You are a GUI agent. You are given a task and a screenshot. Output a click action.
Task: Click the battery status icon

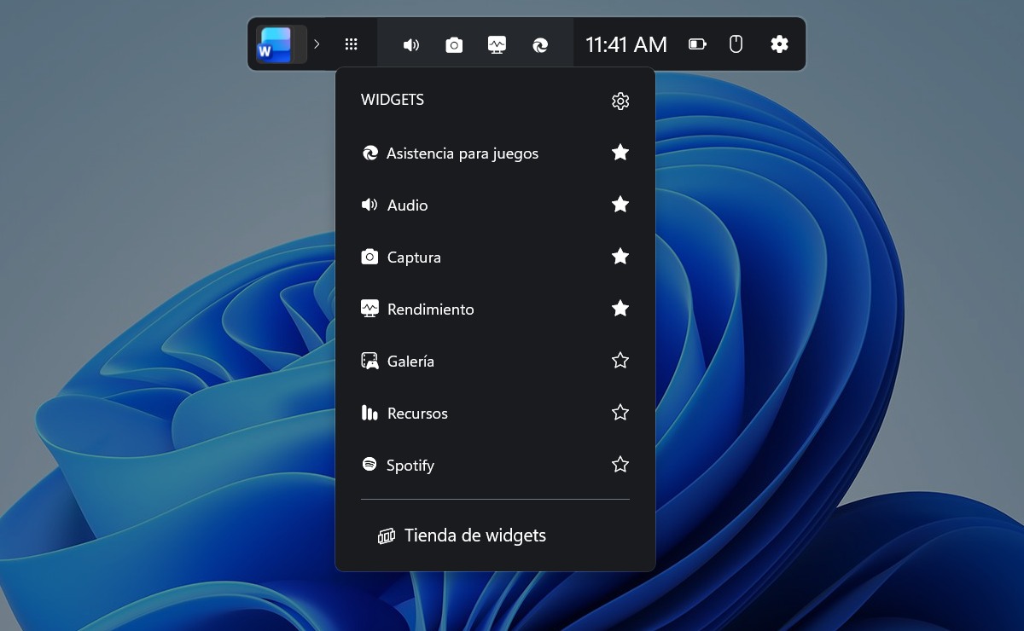click(697, 44)
